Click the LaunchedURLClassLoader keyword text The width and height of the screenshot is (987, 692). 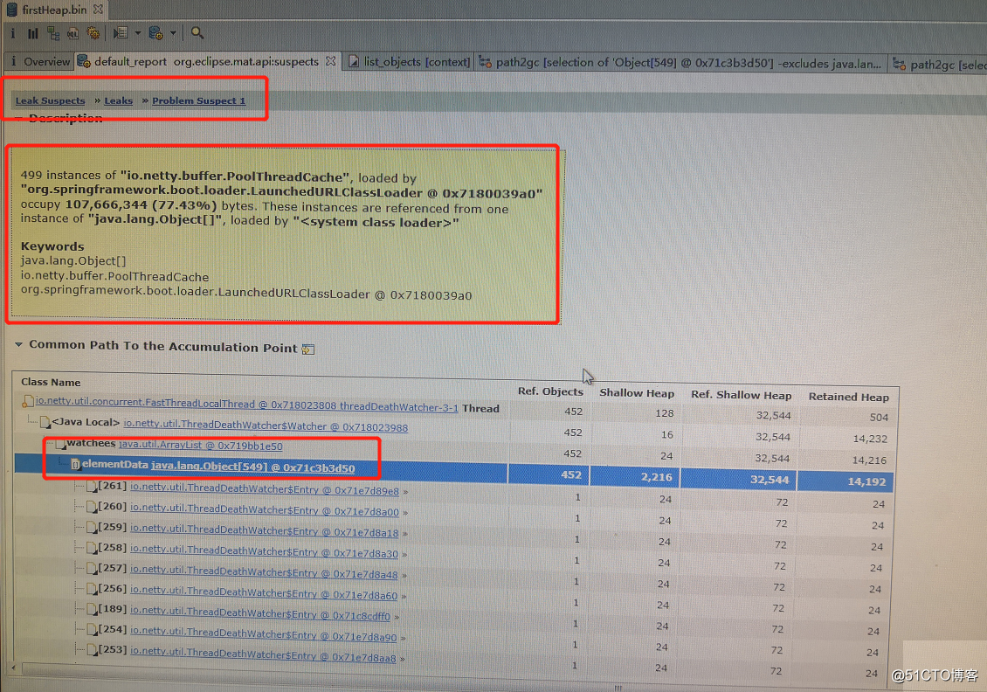click(x=246, y=293)
